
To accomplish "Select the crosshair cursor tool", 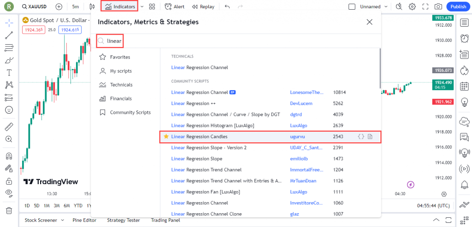I will tap(9, 23).
